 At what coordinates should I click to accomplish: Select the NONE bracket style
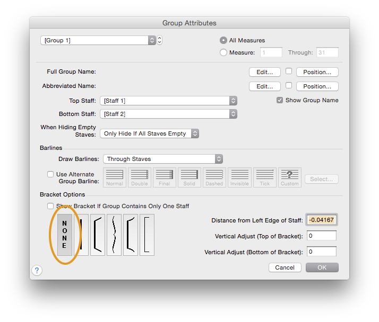(x=65, y=235)
